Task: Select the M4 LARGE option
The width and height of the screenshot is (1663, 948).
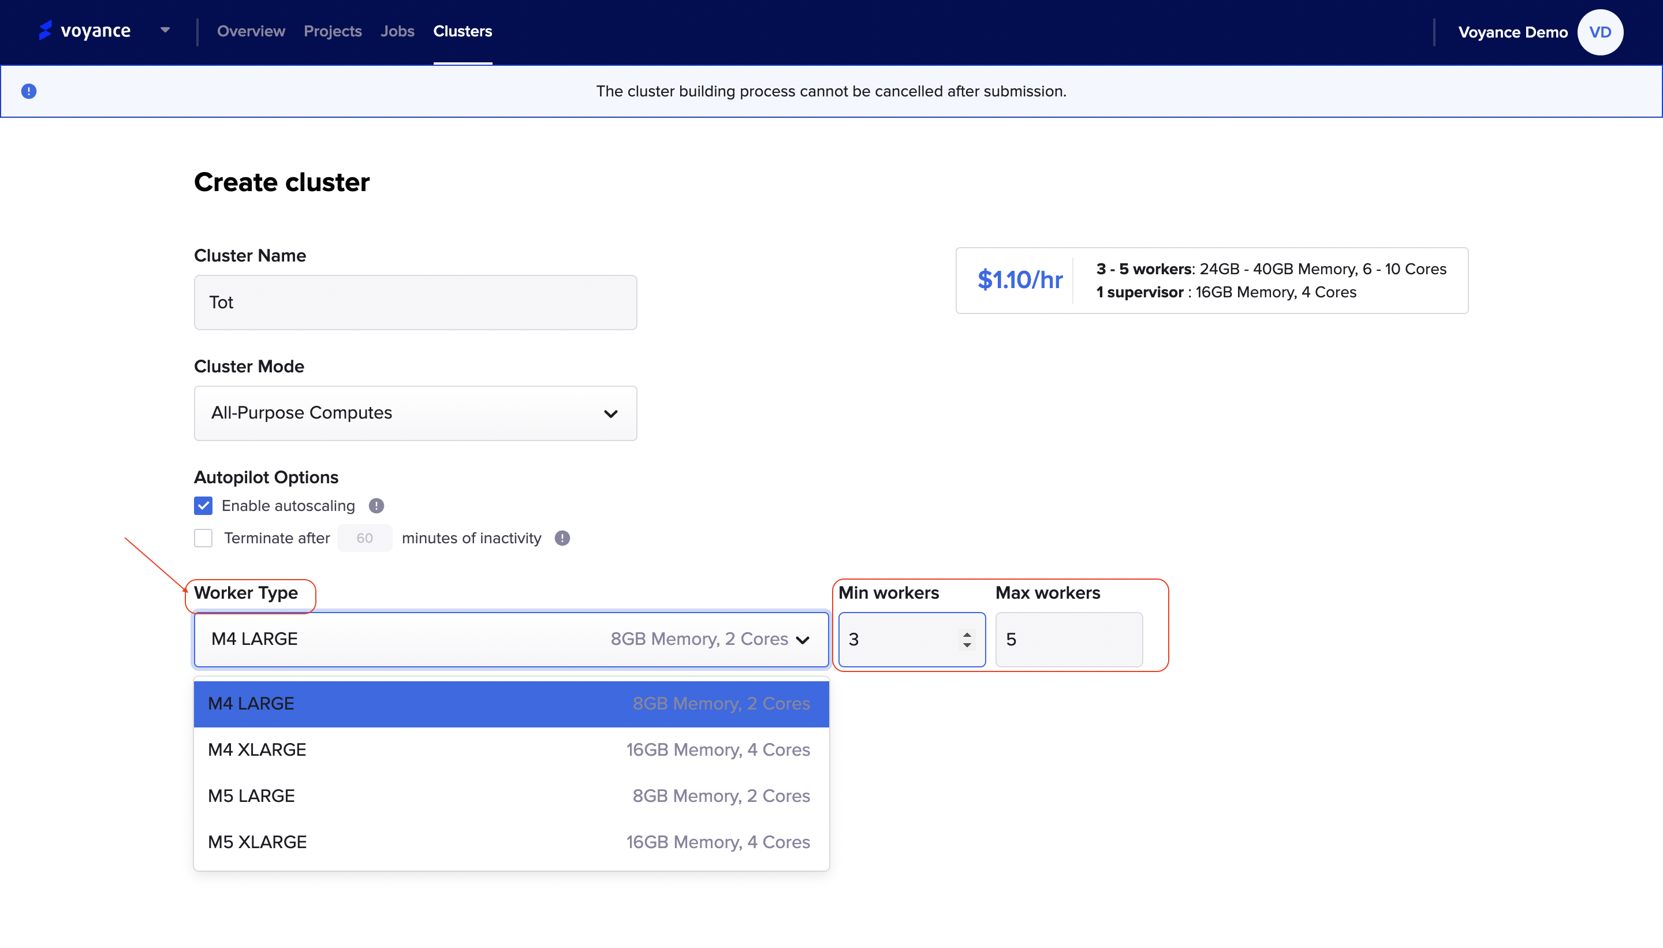Action: (x=511, y=704)
